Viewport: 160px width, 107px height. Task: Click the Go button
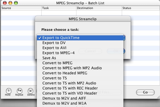(x=145, y=92)
